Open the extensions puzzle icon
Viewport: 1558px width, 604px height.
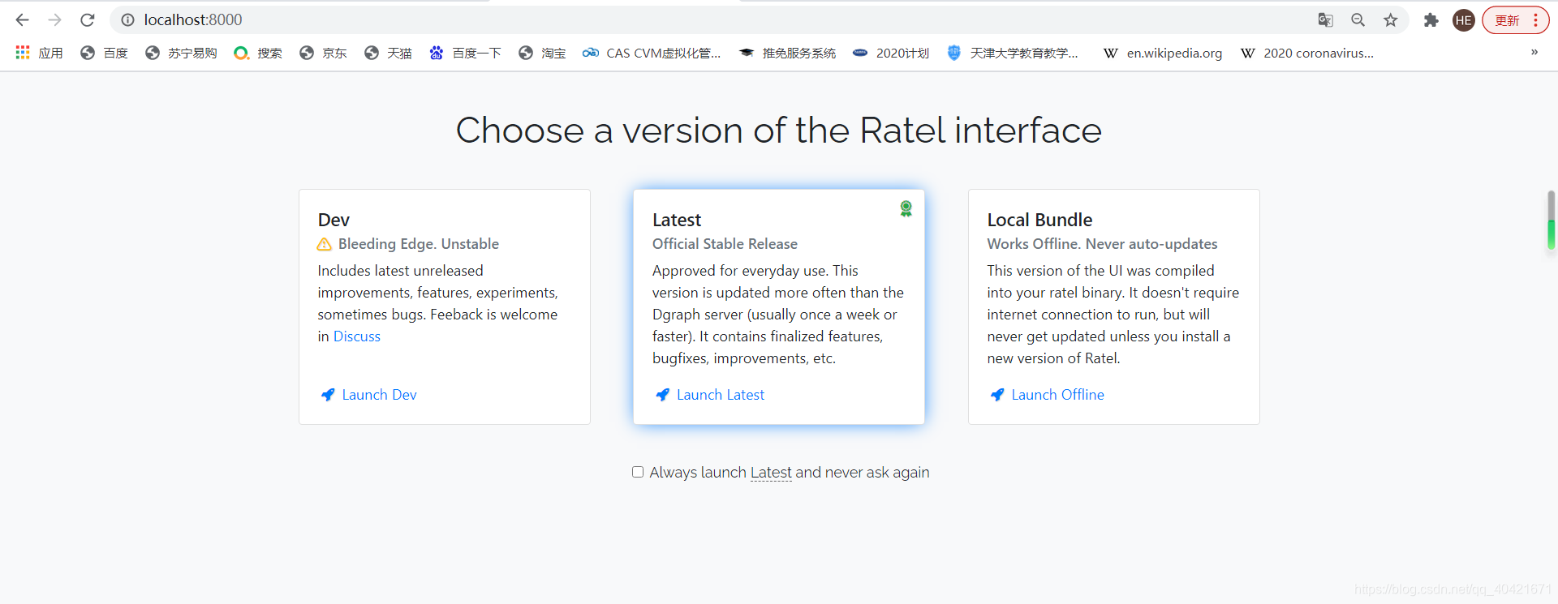point(1431,19)
